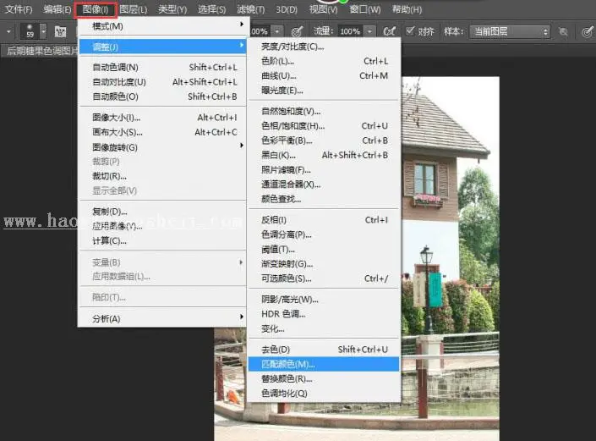Expand the 调整(J) submenu
The width and height of the screenshot is (596, 441).
tap(162, 47)
